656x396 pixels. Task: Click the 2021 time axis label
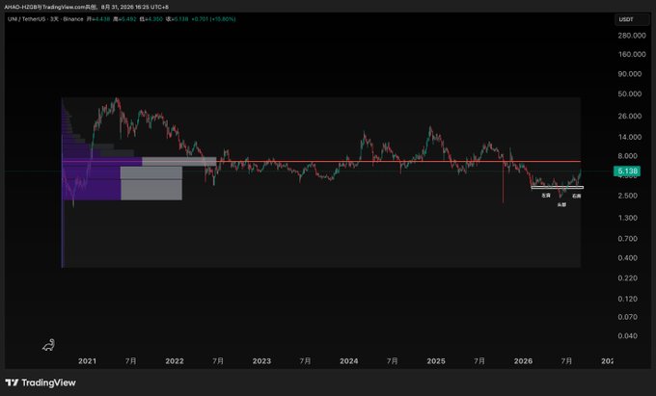[87, 361]
